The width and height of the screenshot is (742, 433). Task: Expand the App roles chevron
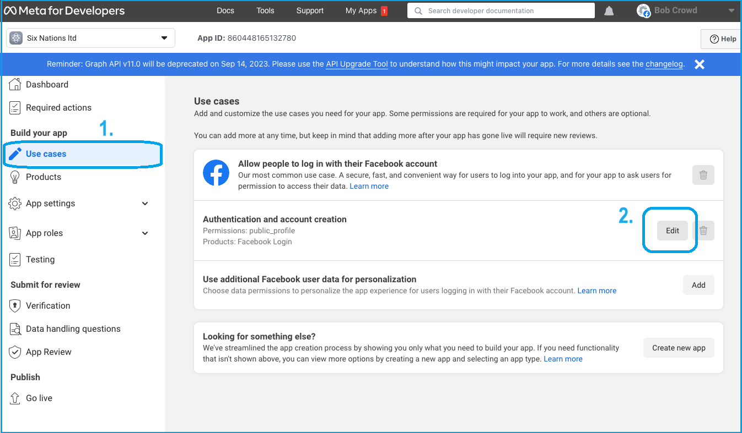[x=145, y=233]
